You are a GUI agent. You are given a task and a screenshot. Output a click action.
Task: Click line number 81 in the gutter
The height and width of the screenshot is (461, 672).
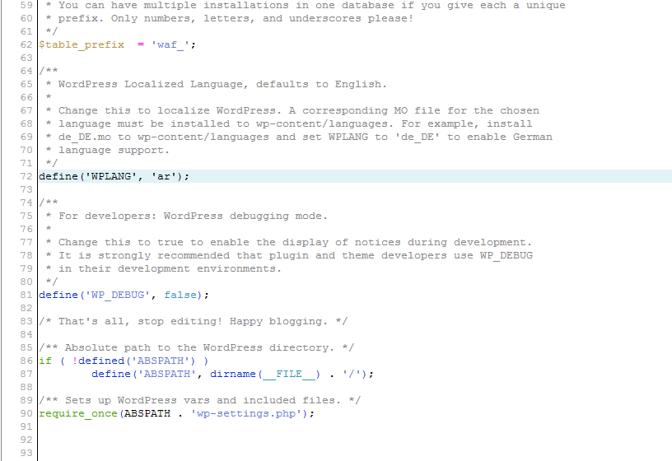25,295
